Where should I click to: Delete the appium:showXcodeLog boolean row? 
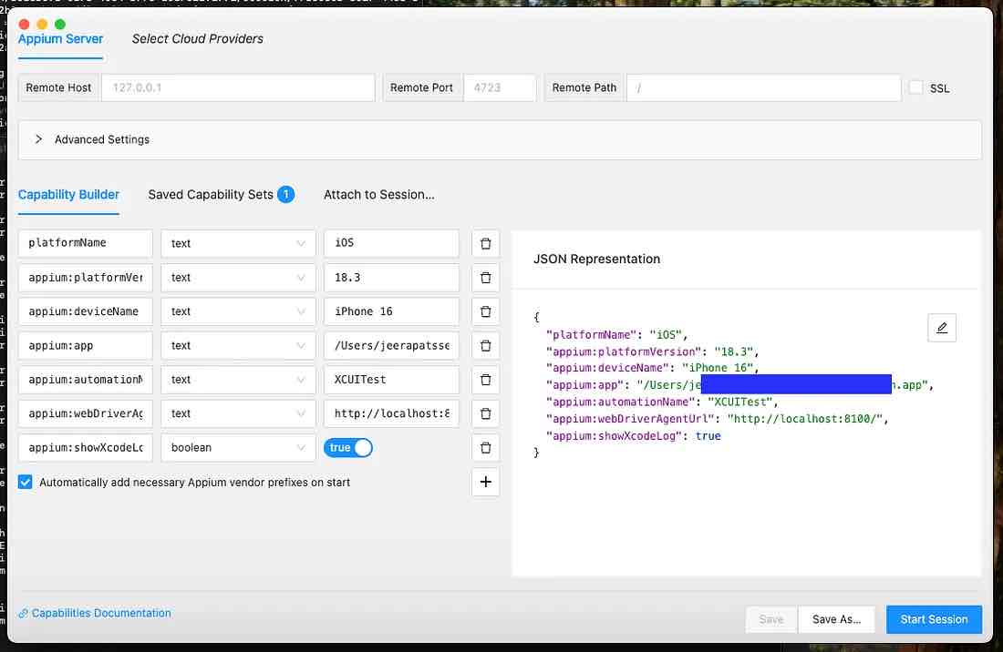point(485,448)
